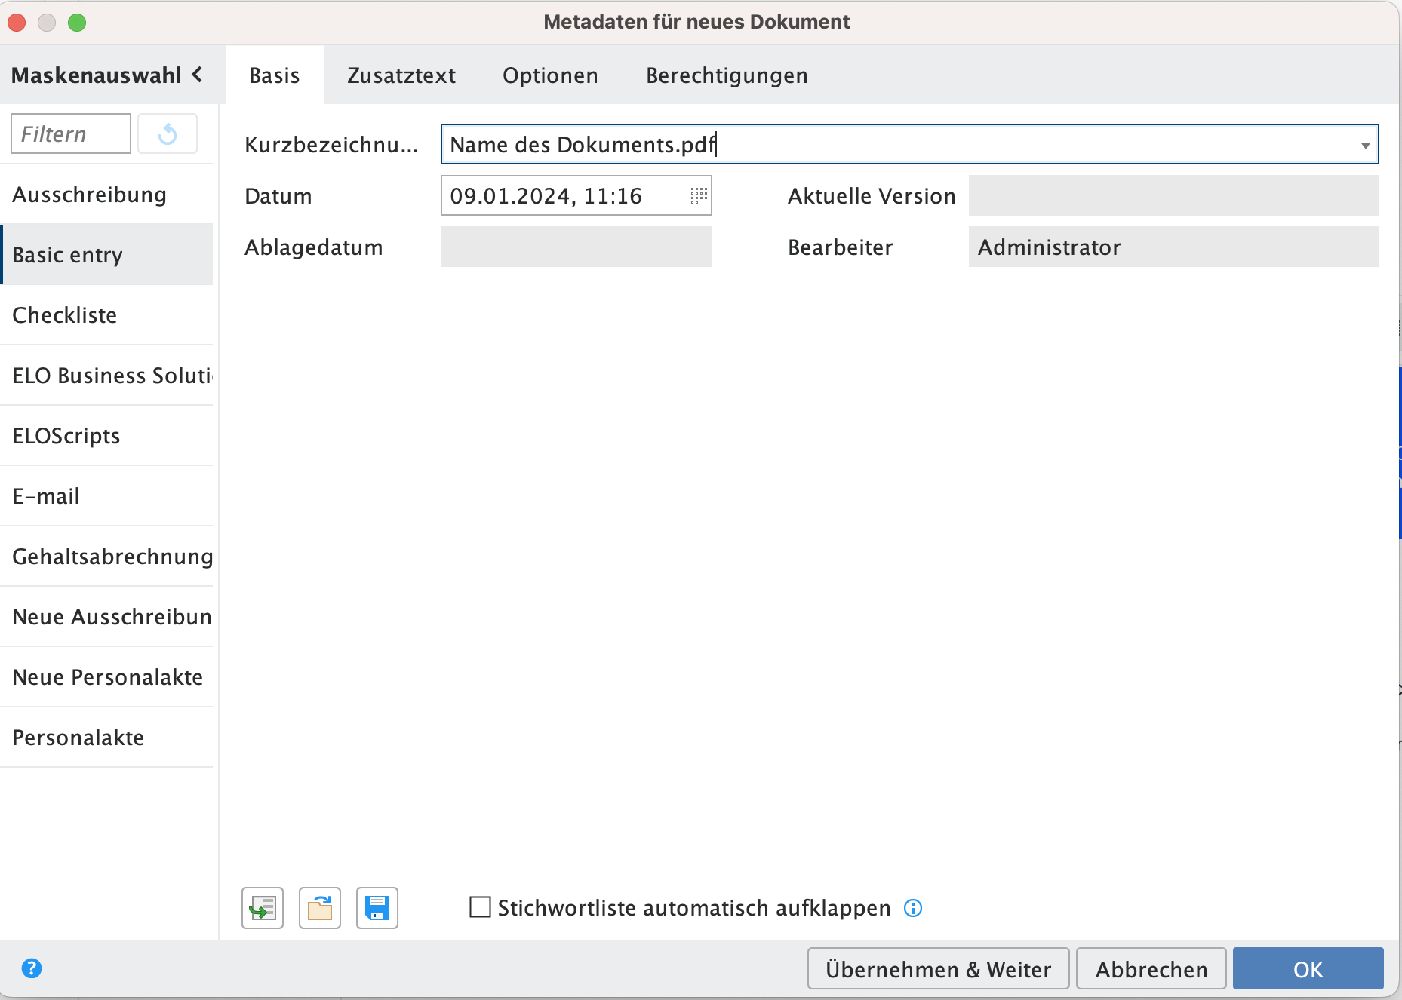The width and height of the screenshot is (1402, 1000).
Task: Click the reset filter arrow icon
Action: (x=168, y=134)
